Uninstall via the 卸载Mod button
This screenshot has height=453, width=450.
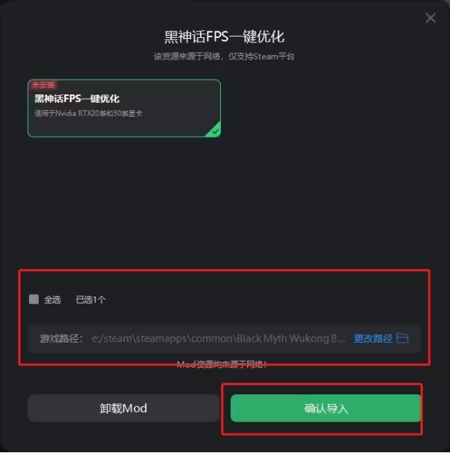[x=123, y=408]
